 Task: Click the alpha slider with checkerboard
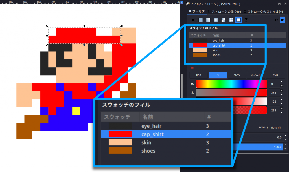pos(250,110)
